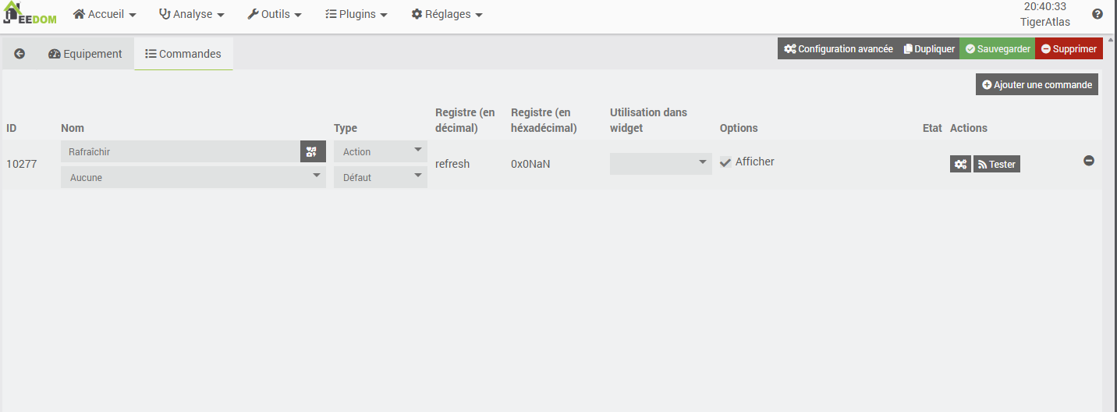The height and width of the screenshot is (412, 1117).
Task: Click Dupliquer copy button
Action: [x=929, y=48]
